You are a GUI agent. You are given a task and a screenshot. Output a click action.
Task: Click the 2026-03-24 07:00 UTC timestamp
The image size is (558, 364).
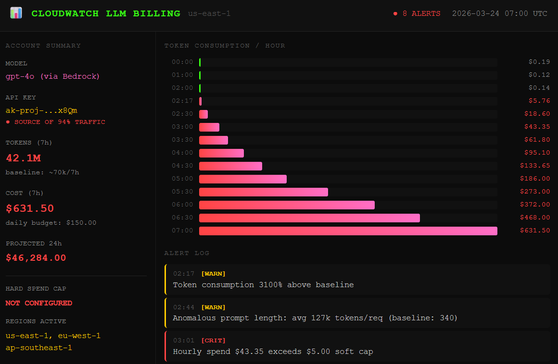[x=500, y=13]
